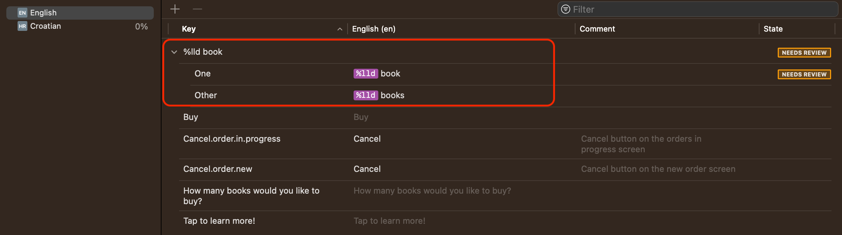Sort by the English (en) column header
Viewport: 842px width, 235px height.
374,29
